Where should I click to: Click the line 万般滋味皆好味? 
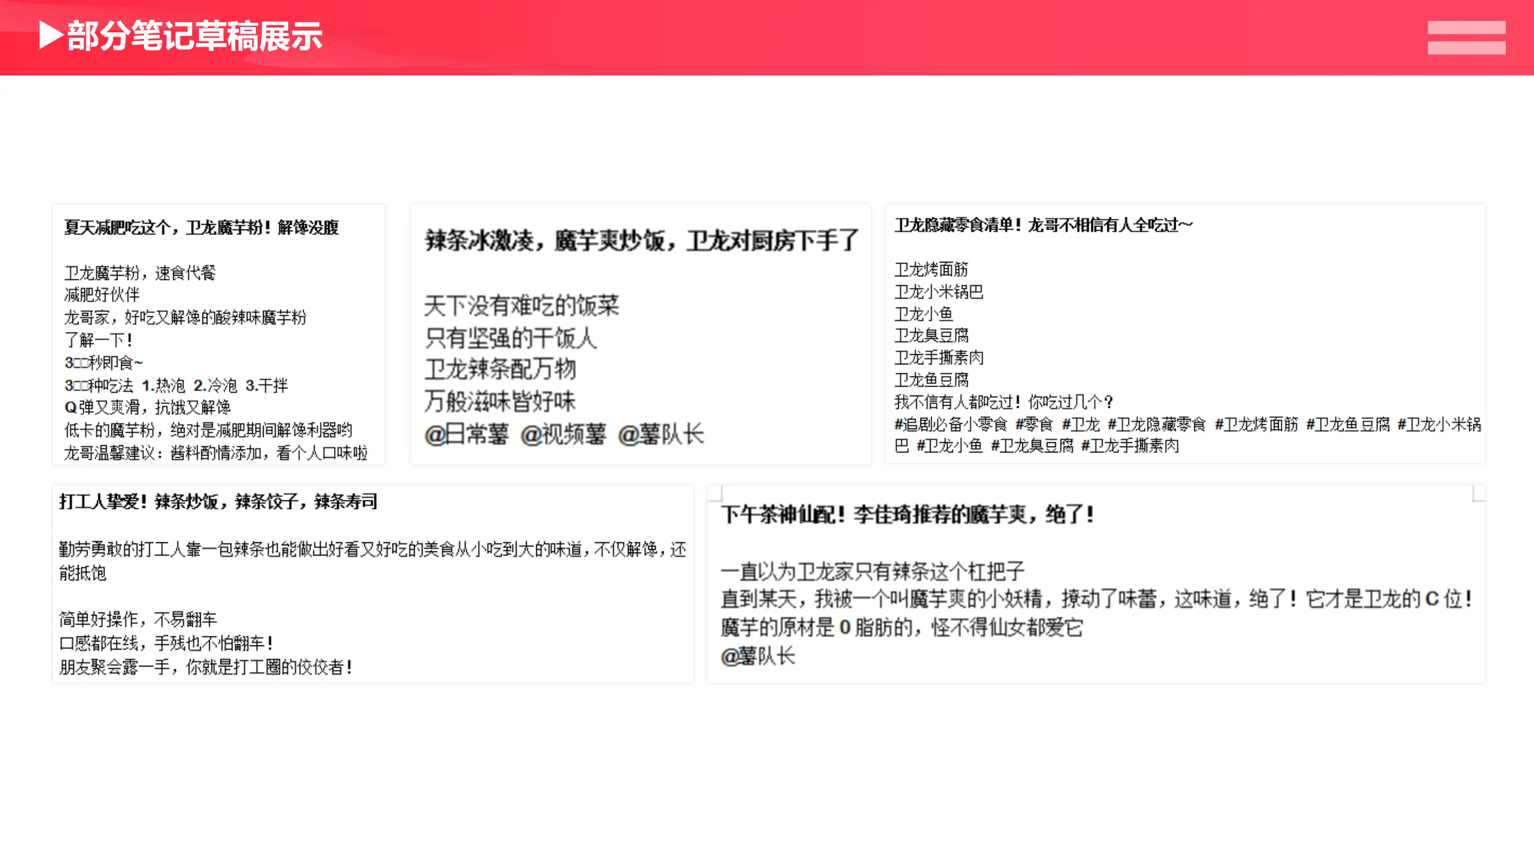click(x=500, y=402)
